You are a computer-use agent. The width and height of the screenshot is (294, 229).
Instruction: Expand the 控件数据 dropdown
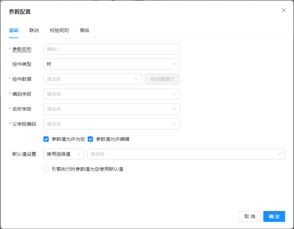(92, 79)
